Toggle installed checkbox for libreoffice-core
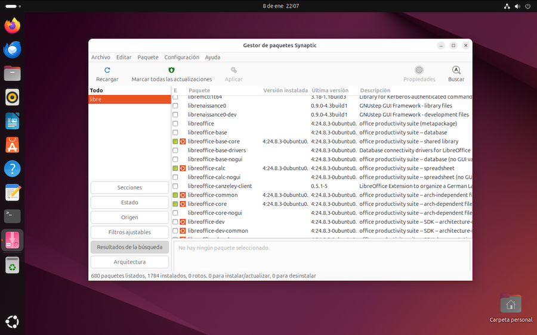Screen dimensions: 537x335 (x=175, y=204)
